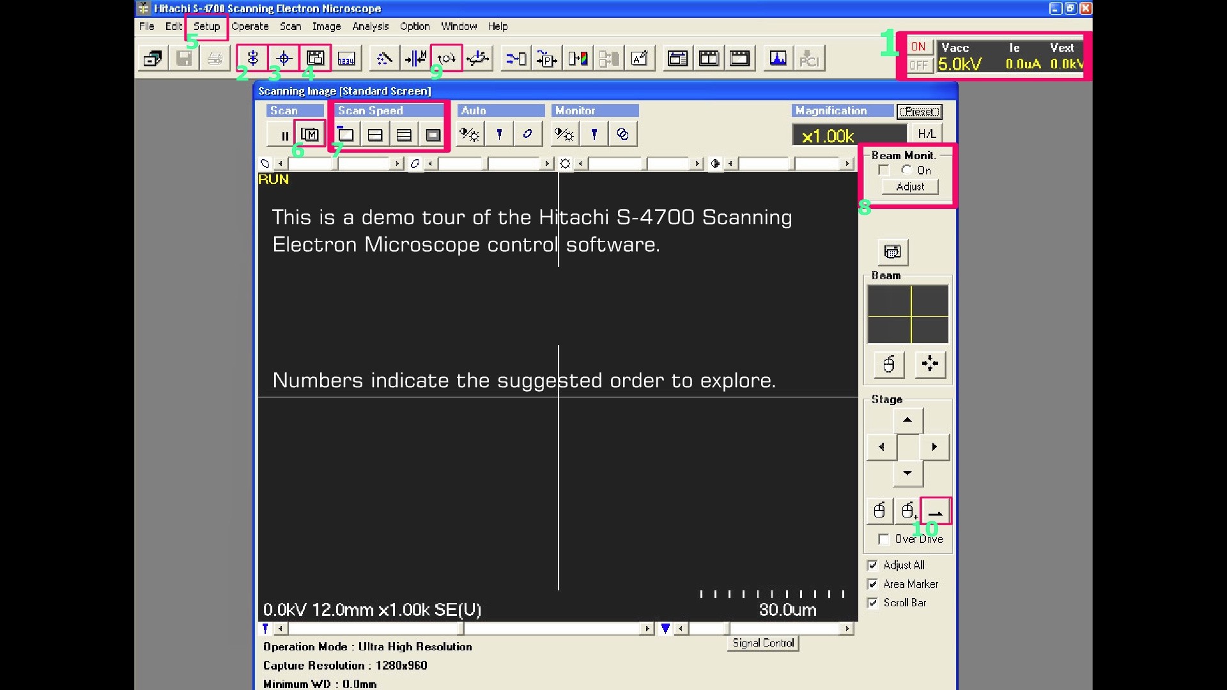Click the Stage mouse icon without plus
1227x690 pixels.
880,511
